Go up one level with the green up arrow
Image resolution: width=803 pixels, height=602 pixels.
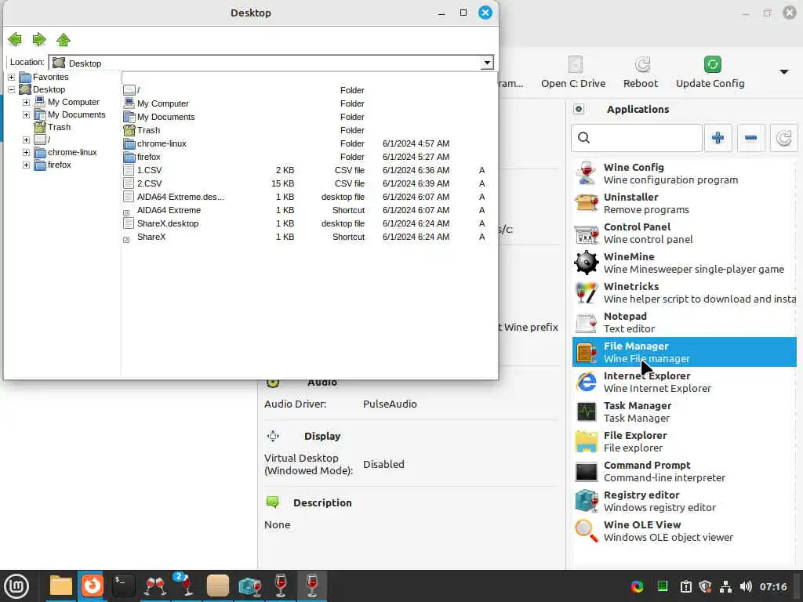(x=63, y=39)
